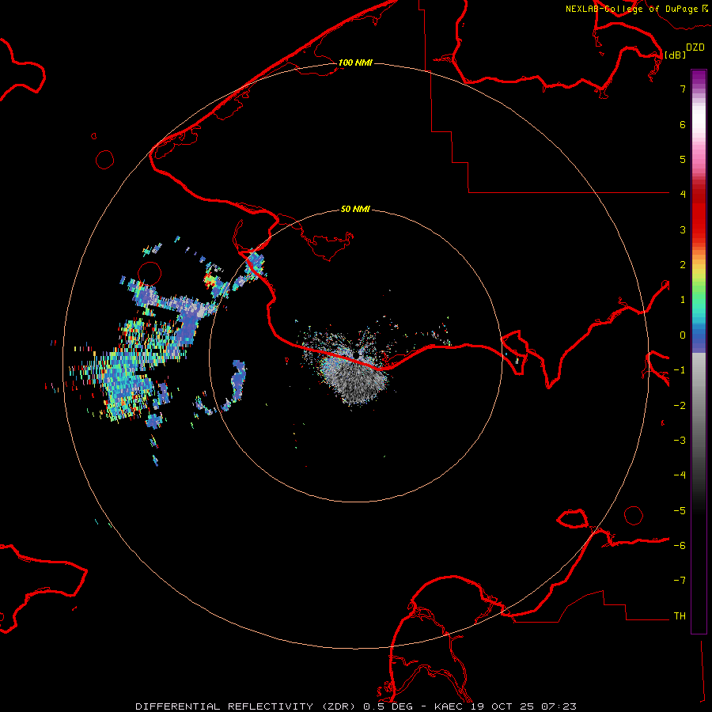This screenshot has width=712, height=712.
Task: Click the "-5" value on the dB scale
Action: (x=680, y=511)
